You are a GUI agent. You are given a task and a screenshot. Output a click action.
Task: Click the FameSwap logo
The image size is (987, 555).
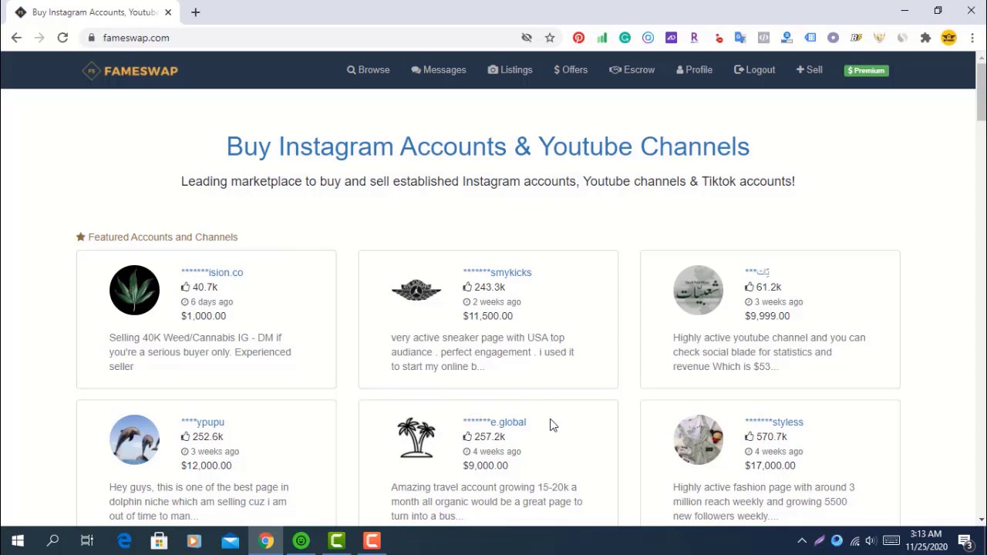click(130, 70)
